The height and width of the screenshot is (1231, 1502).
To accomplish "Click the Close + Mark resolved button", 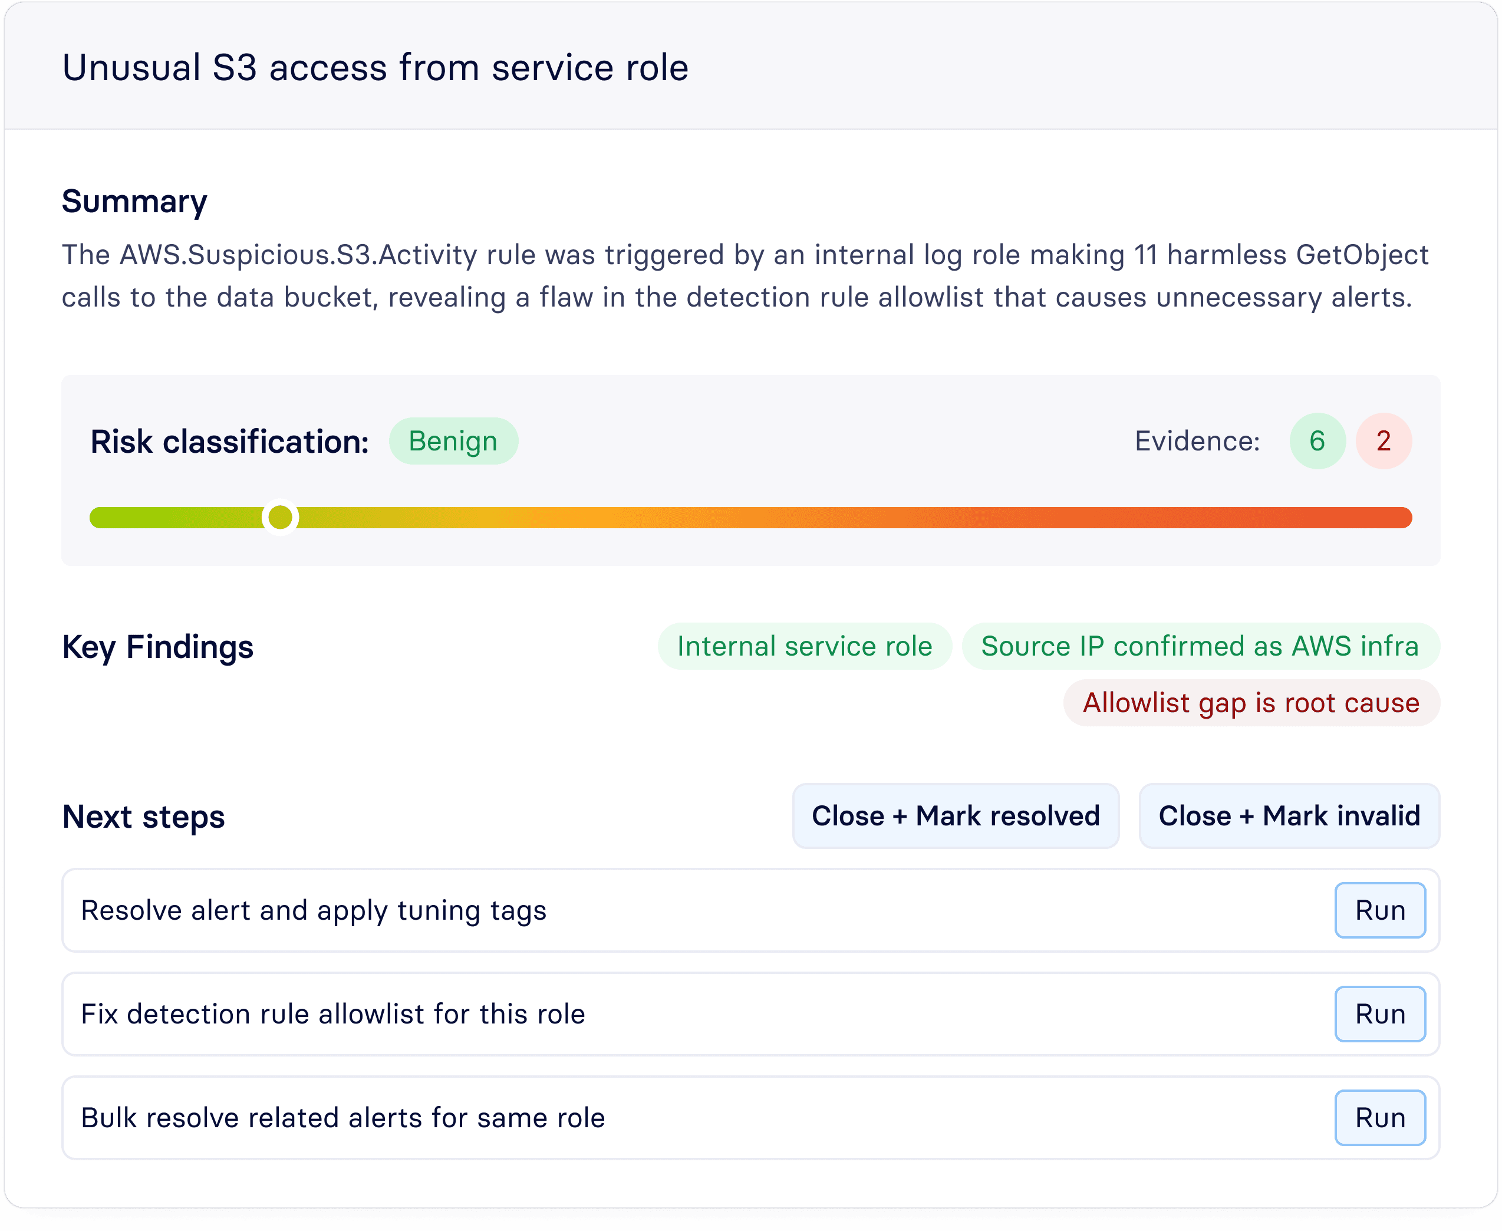I will point(955,815).
